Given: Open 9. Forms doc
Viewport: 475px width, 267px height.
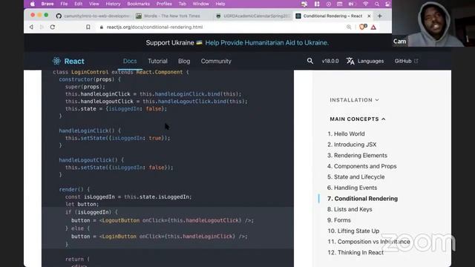Looking at the screenshot, I should pyautogui.click(x=339, y=220).
